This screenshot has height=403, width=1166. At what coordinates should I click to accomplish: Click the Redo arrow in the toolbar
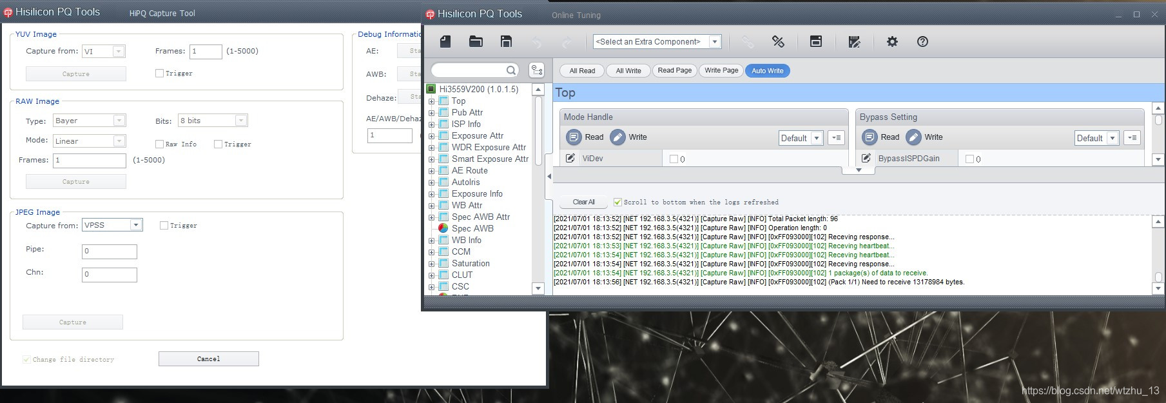[567, 42]
